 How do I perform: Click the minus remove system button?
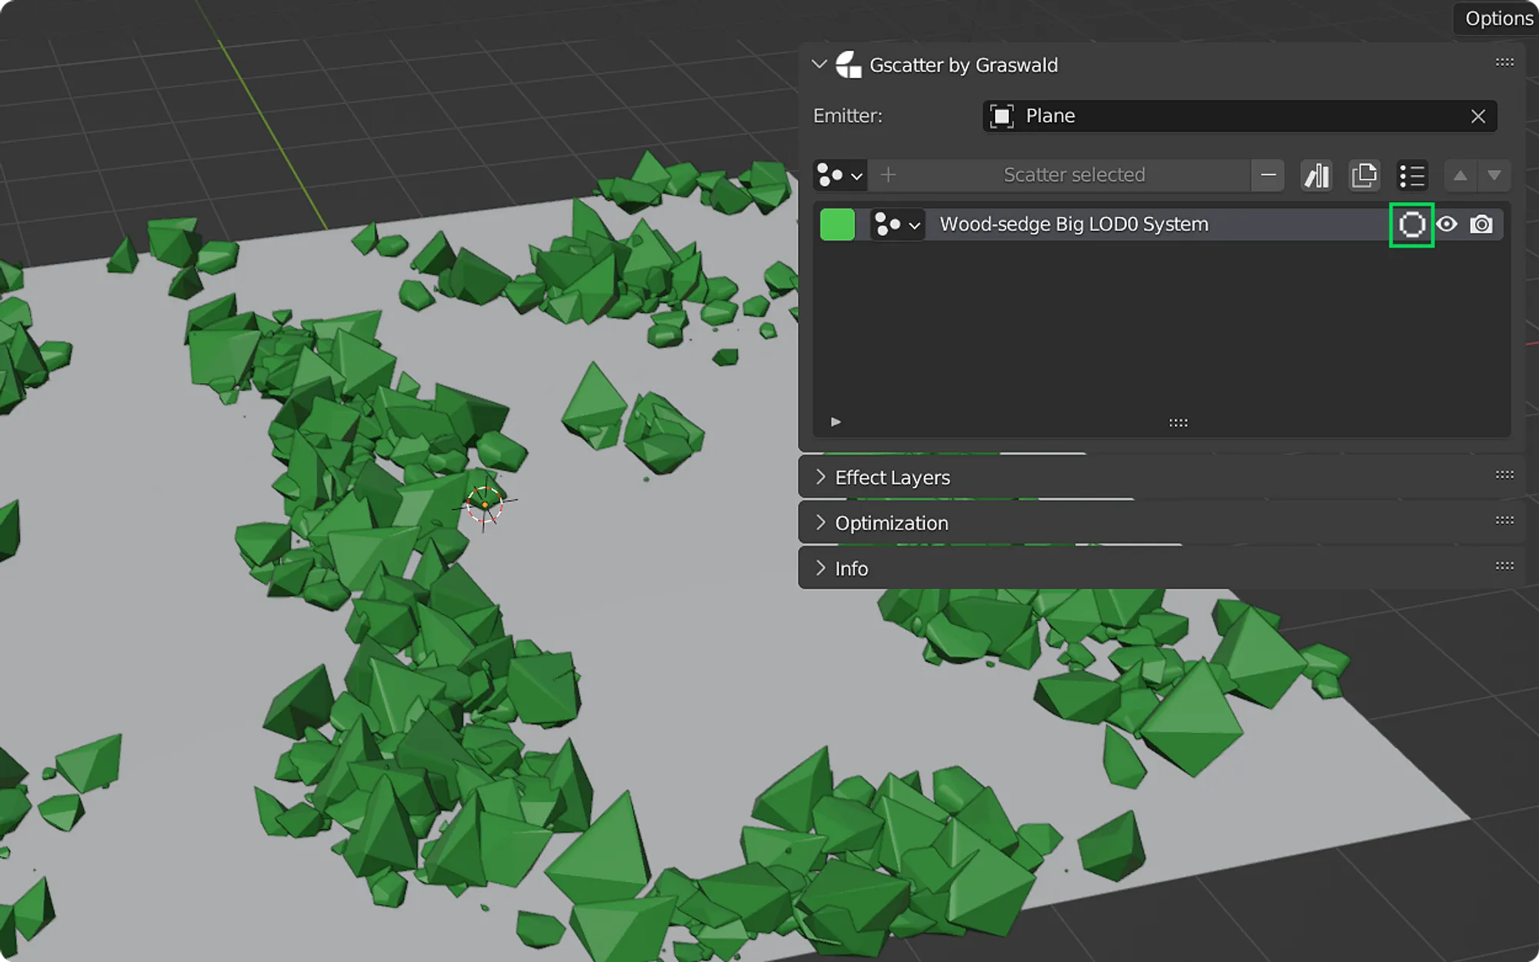[1268, 175]
